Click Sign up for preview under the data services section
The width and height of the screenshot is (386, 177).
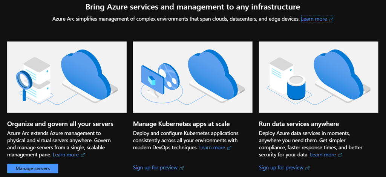point(281,168)
